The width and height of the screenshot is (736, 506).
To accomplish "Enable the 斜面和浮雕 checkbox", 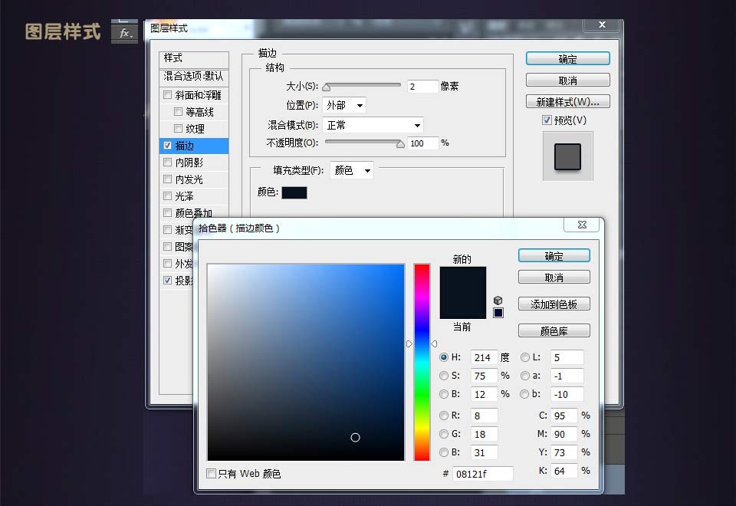I will click(168, 95).
